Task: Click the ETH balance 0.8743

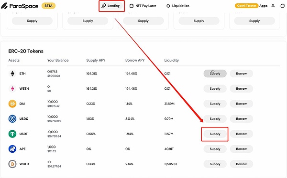Action: pos(52,72)
